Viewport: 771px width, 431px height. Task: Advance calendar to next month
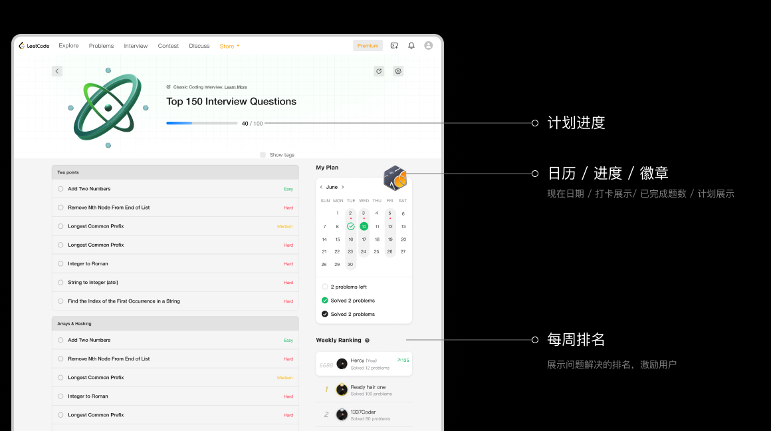coord(343,188)
